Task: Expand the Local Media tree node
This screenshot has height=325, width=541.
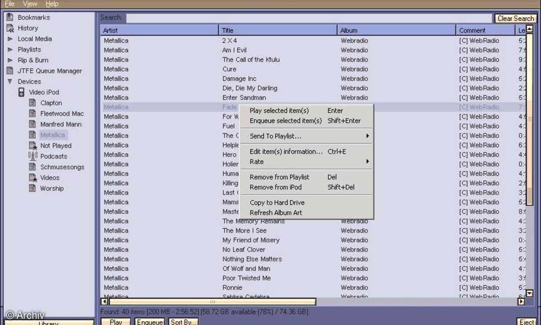Action: pyautogui.click(x=10, y=39)
